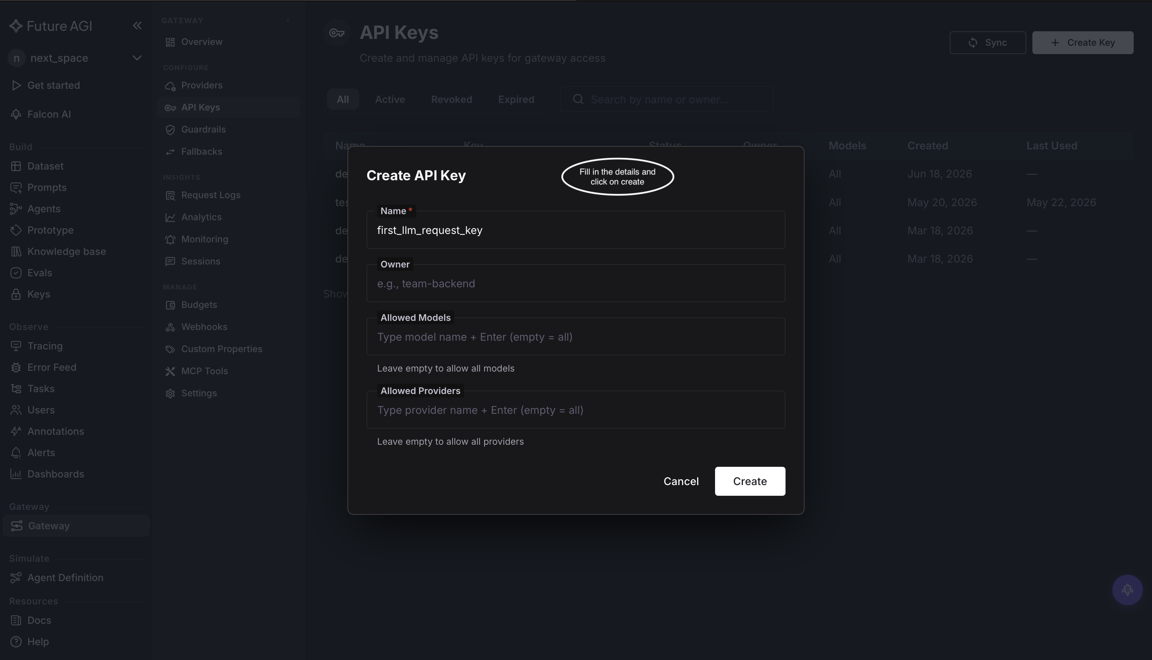
Task: Open Evals in sidebar
Action: pos(39,272)
